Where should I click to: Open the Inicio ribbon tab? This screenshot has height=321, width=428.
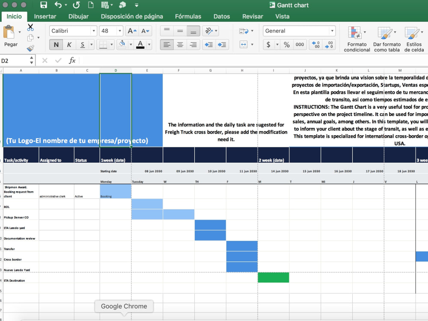click(14, 16)
